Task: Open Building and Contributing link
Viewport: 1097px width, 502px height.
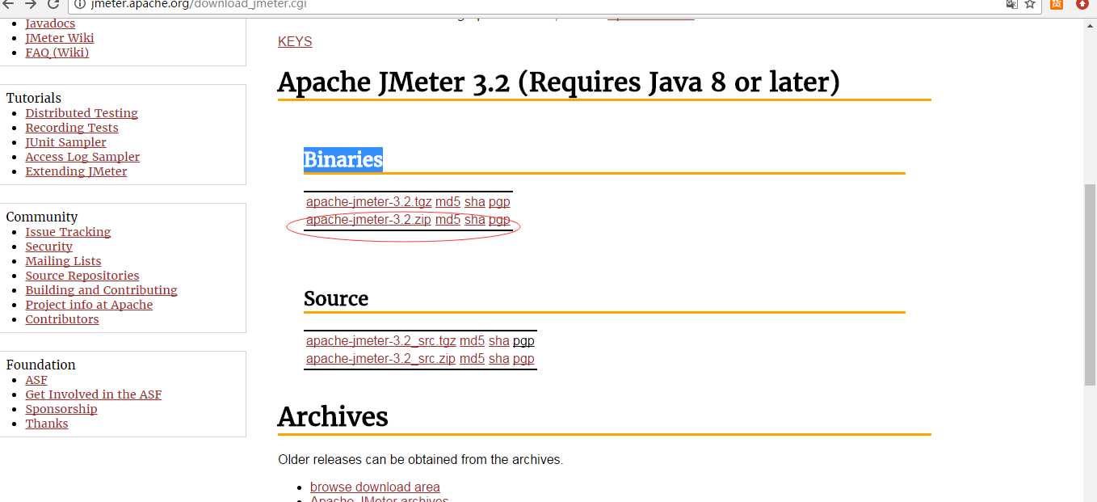Action: tap(101, 290)
